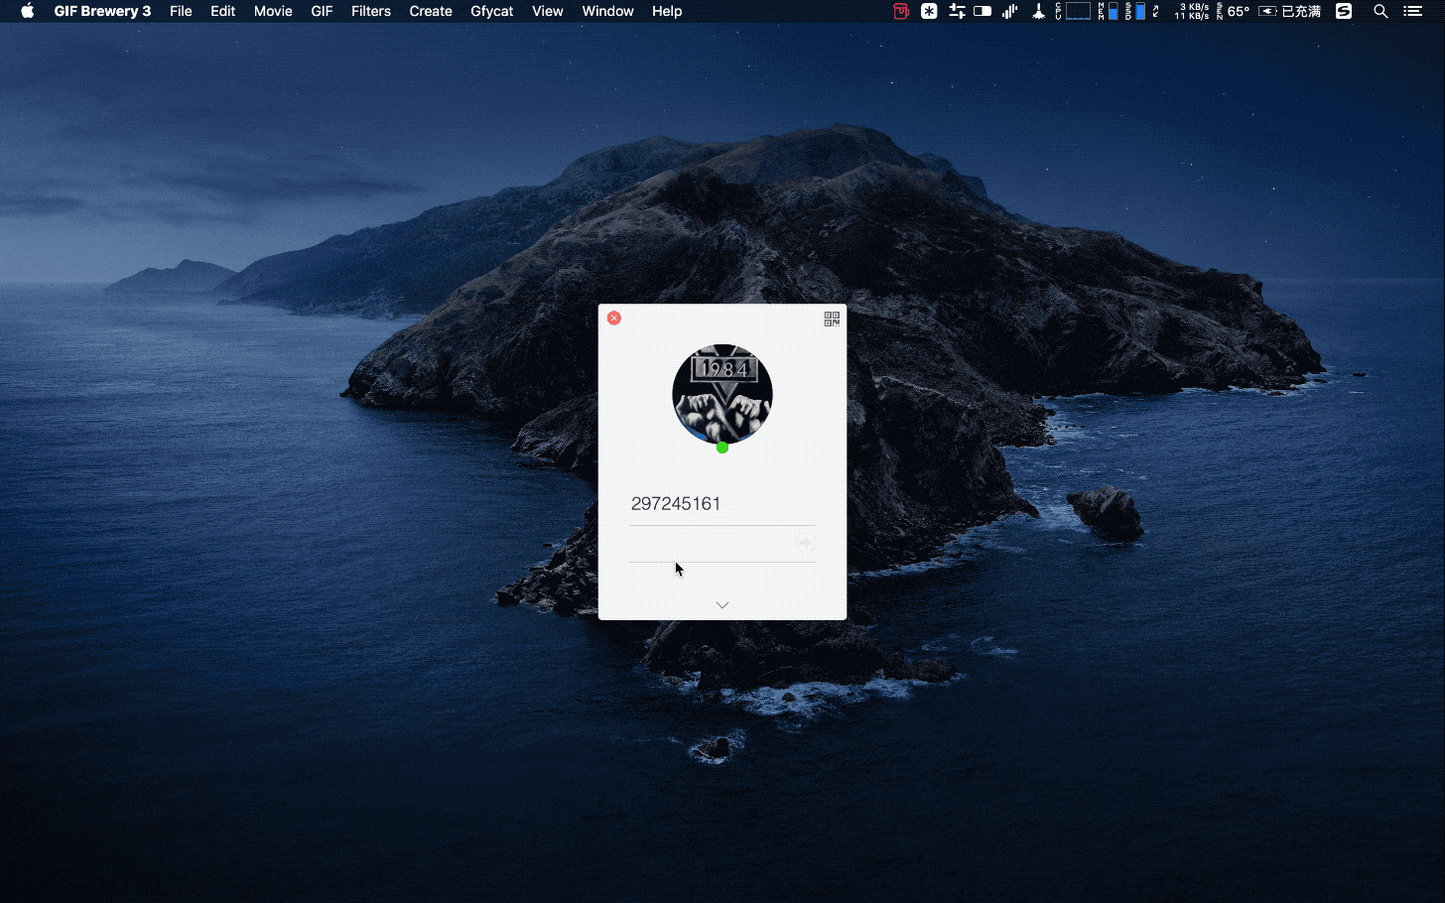Close the QQ login window
The height and width of the screenshot is (903, 1445).
point(614,318)
